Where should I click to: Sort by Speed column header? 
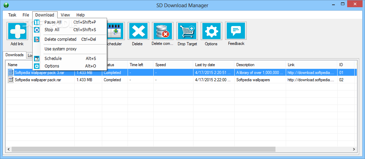coord(174,65)
